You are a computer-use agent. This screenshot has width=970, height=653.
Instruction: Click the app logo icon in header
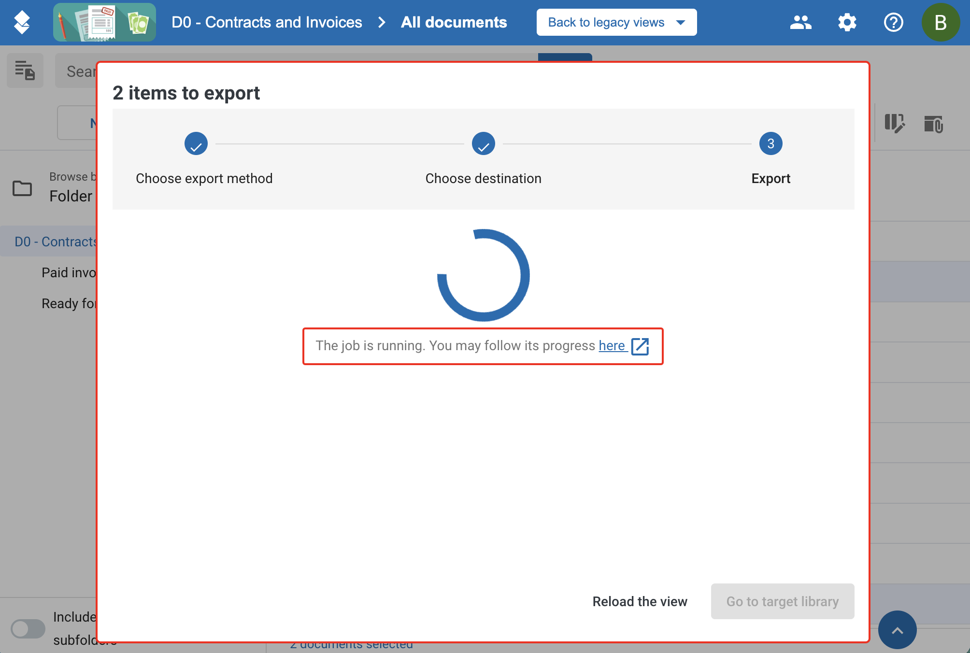(x=22, y=22)
